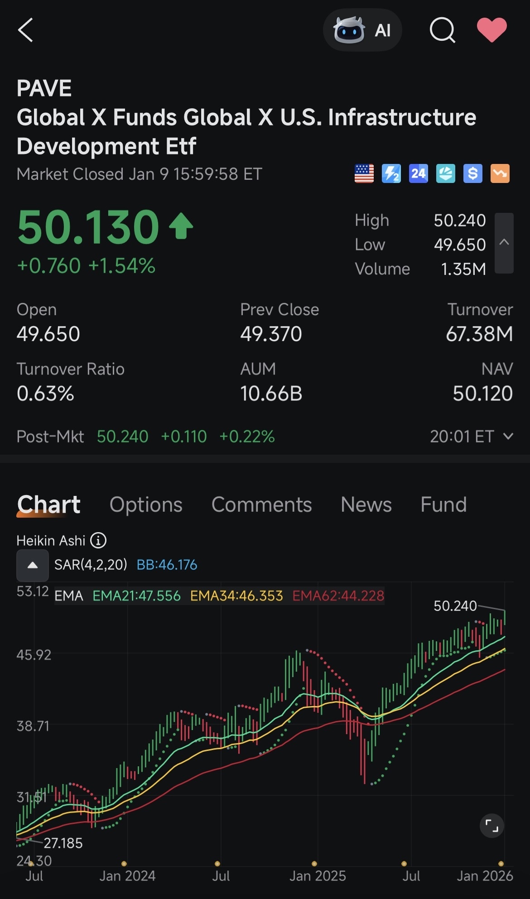Expand chart to fullscreen
This screenshot has height=899, width=530.
coord(492,826)
